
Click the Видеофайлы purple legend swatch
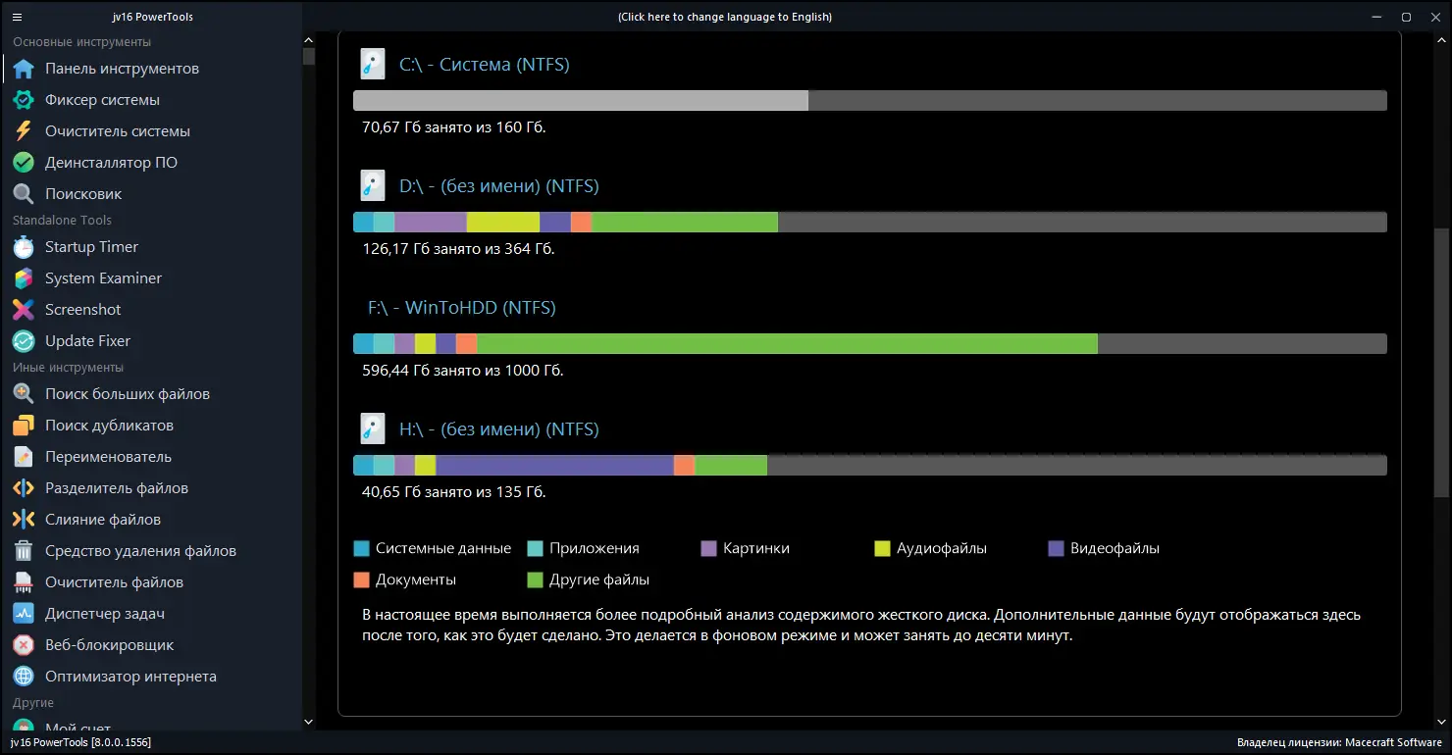click(1056, 549)
